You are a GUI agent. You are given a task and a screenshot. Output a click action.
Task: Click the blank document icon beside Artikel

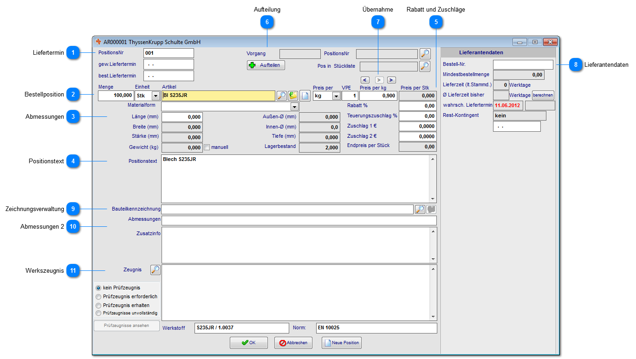coord(305,96)
